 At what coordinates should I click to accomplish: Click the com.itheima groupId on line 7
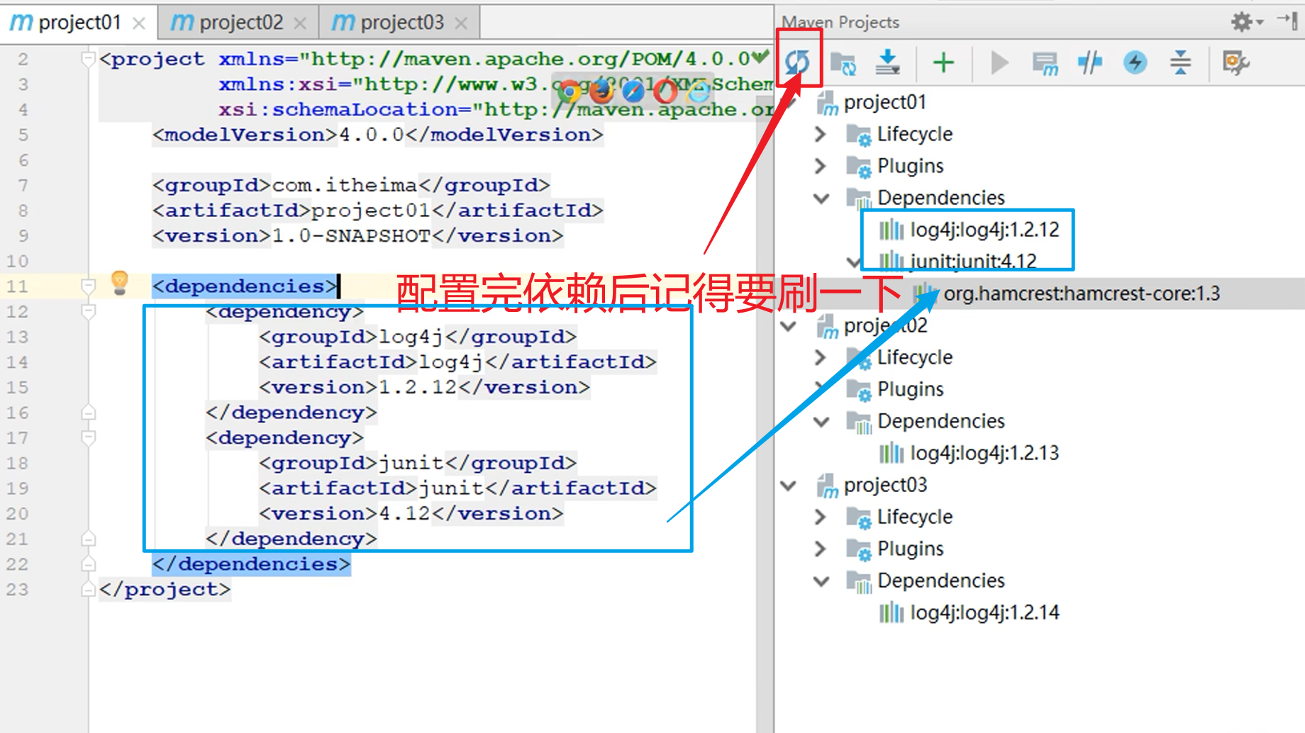[x=345, y=185]
